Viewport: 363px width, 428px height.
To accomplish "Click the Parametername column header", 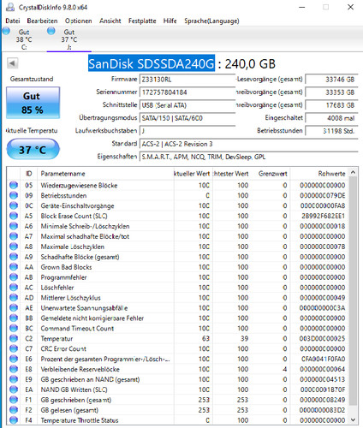I will coord(105,174).
